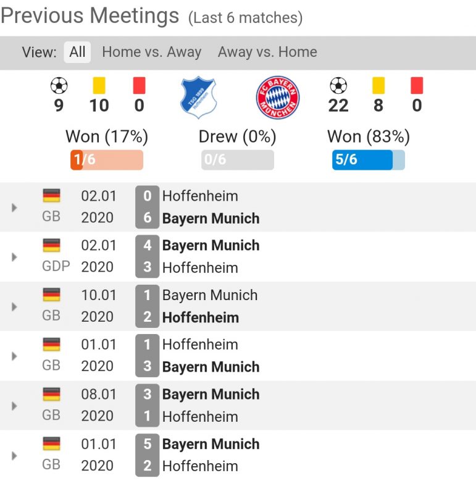This screenshot has width=476, height=494.
Task: Switch to Away vs. Home view
Action: (x=267, y=52)
